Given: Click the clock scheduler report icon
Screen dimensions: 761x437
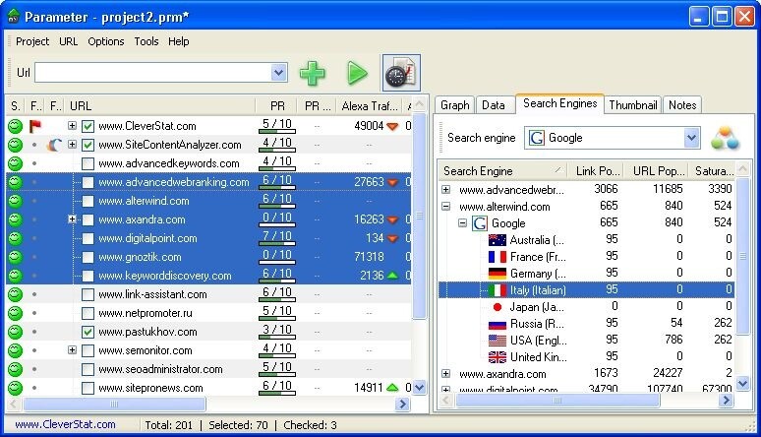Looking at the screenshot, I should tap(401, 73).
